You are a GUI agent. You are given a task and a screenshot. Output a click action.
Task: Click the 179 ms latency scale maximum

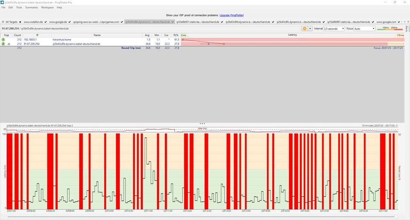pyautogui.click(x=400, y=35)
